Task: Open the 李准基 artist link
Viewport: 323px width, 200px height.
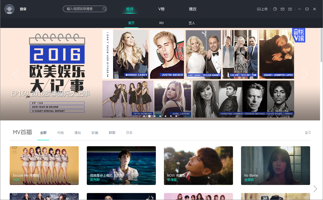Action: [x=172, y=180]
